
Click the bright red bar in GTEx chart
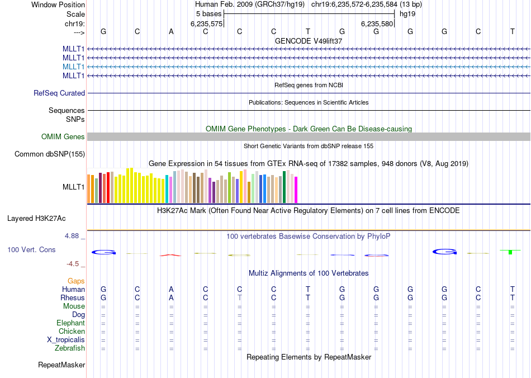108,188
